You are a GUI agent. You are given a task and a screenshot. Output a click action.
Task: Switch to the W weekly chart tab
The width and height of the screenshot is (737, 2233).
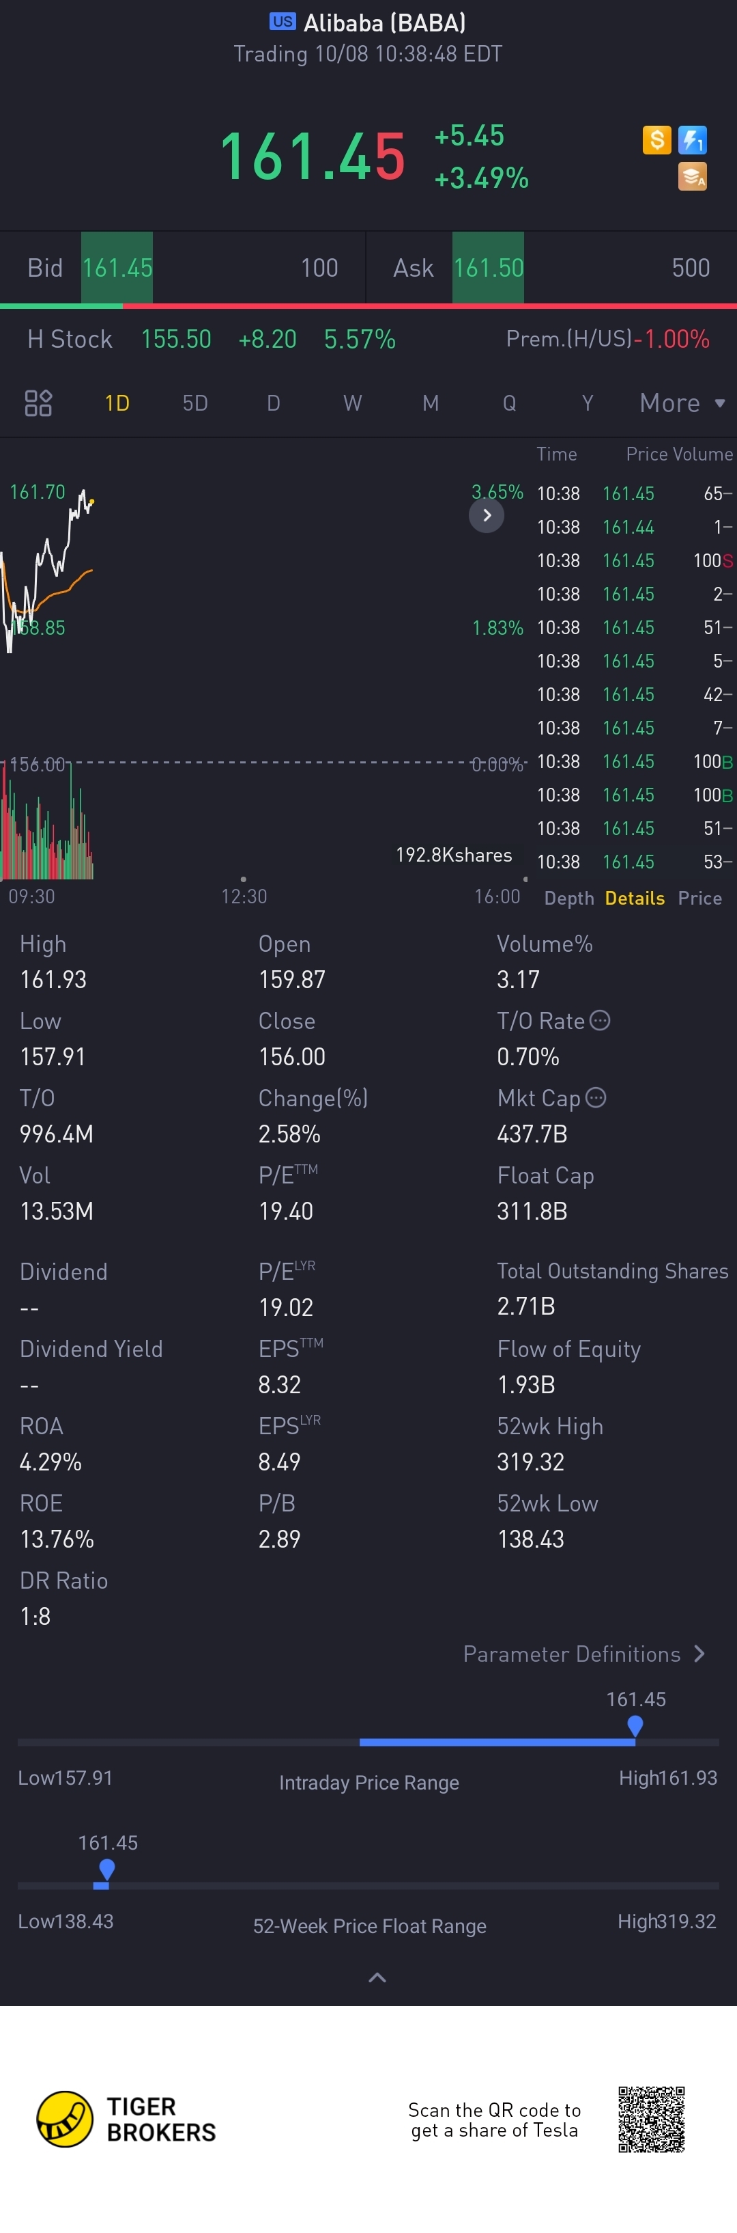[x=353, y=403]
